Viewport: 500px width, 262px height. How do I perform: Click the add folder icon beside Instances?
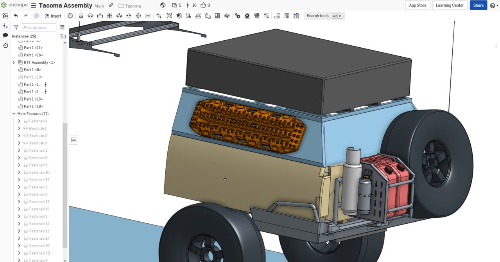pos(63,36)
